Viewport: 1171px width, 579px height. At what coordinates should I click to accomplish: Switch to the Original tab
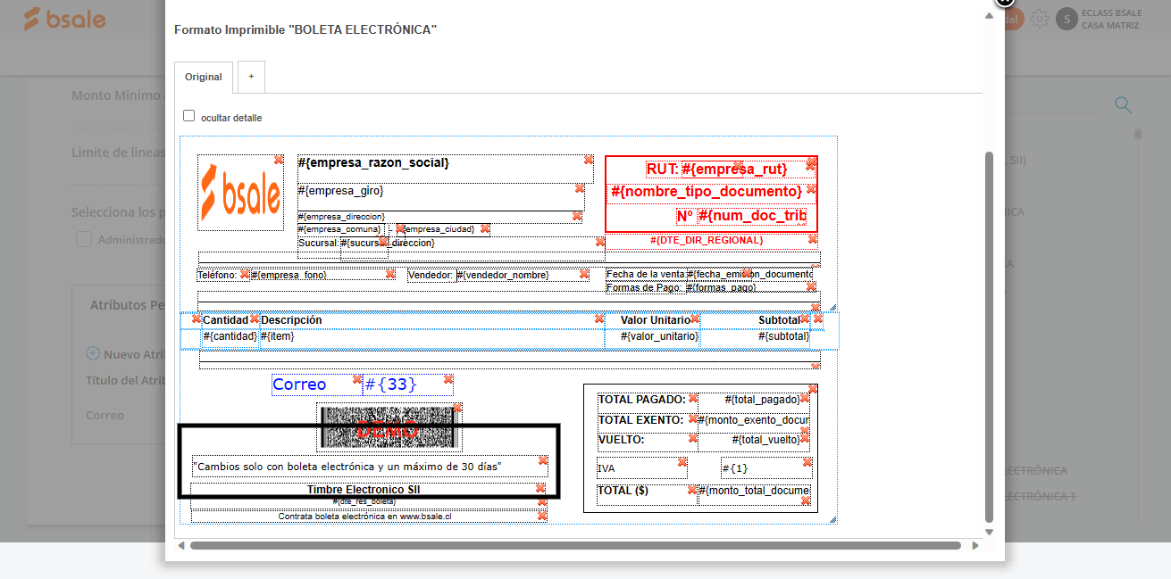click(204, 77)
